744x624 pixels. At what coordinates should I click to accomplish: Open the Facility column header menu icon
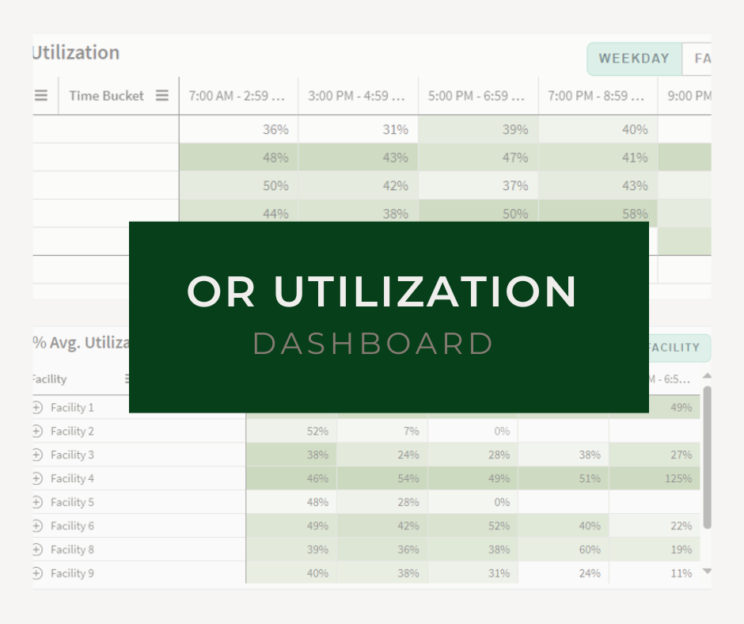coord(127,379)
